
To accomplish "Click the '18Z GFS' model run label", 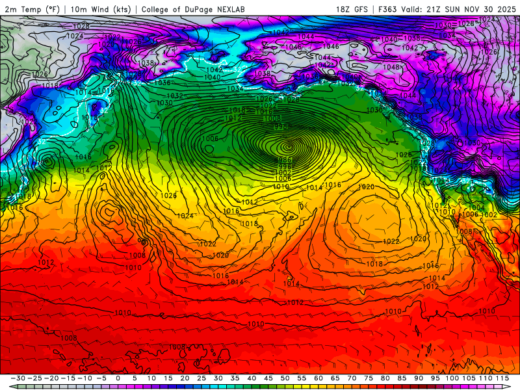I will (x=352, y=9).
